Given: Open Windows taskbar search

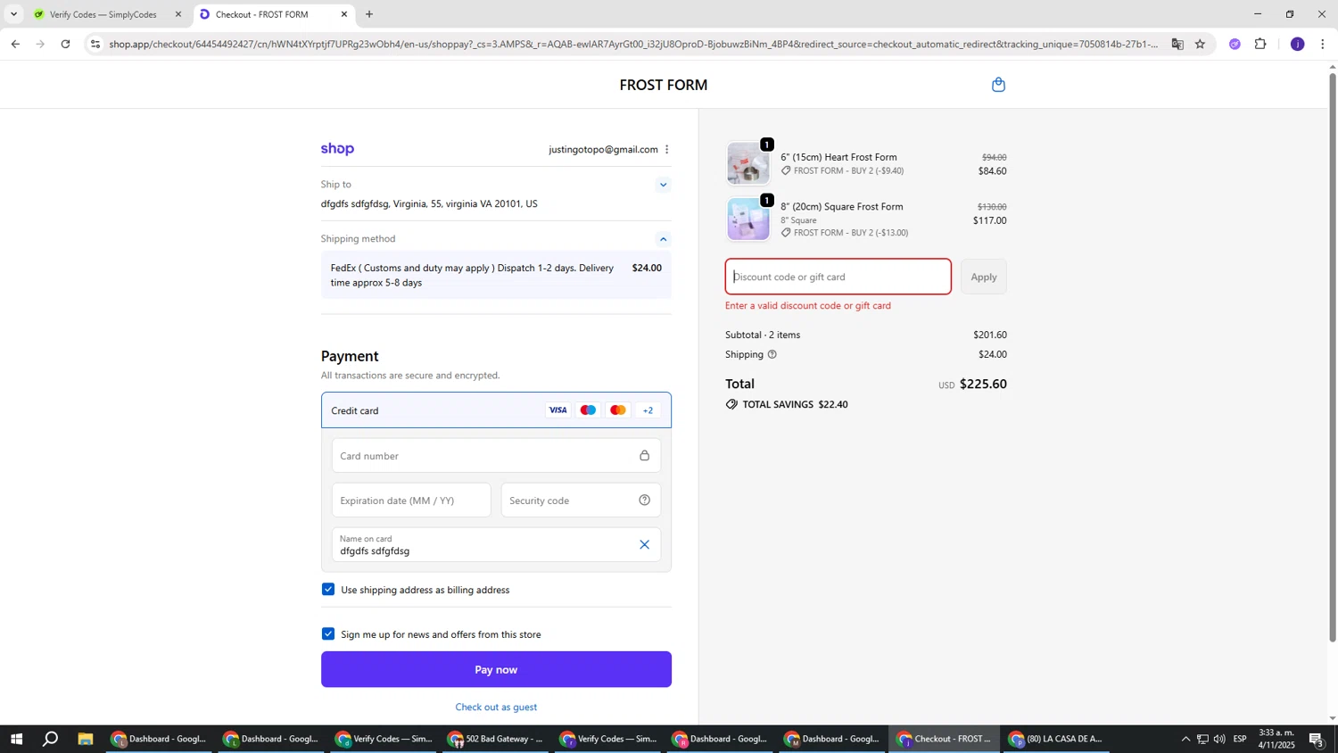Looking at the screenshot, I should point(51,739).
